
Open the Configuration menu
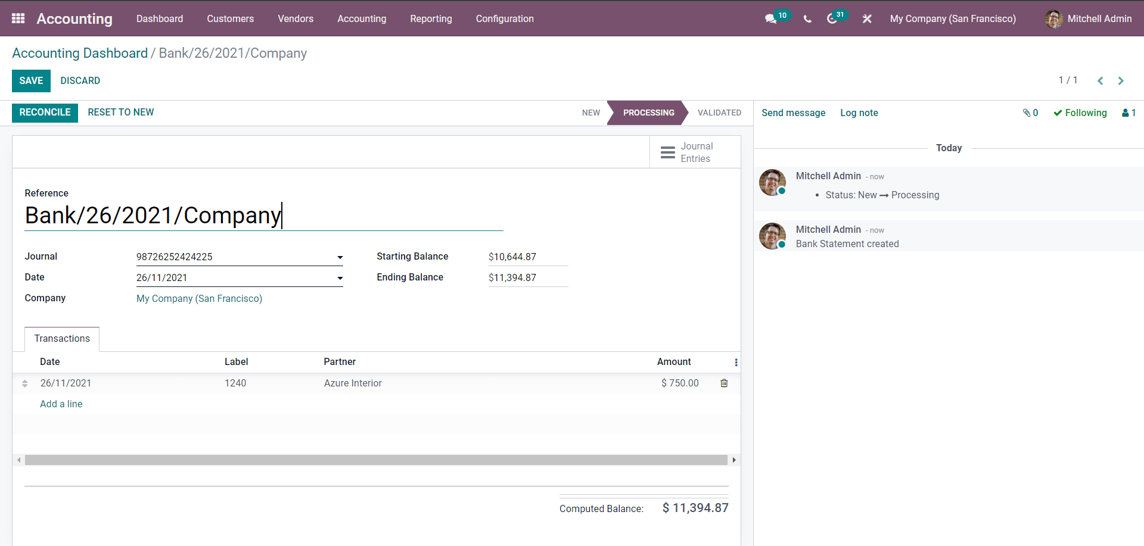[505, 19]
